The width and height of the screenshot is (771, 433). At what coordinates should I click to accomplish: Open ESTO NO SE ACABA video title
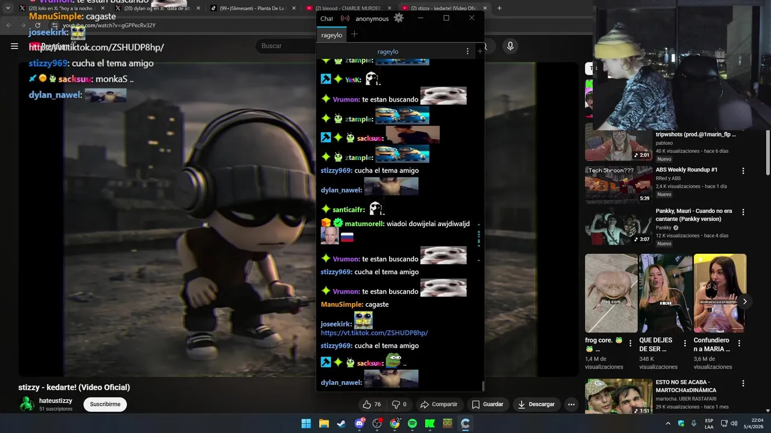point(686,386)
